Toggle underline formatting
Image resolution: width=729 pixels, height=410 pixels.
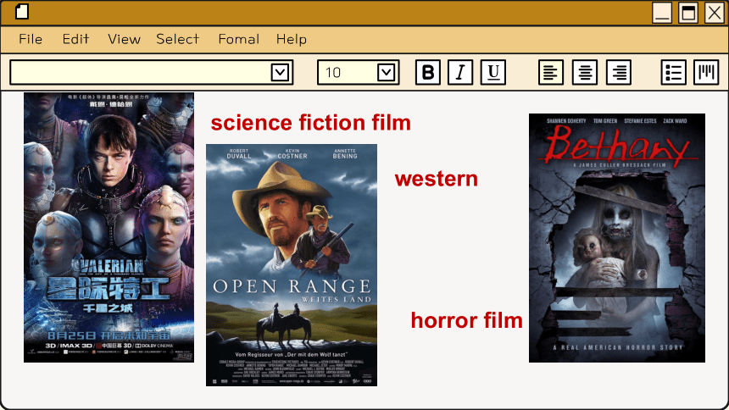[492, 72]
